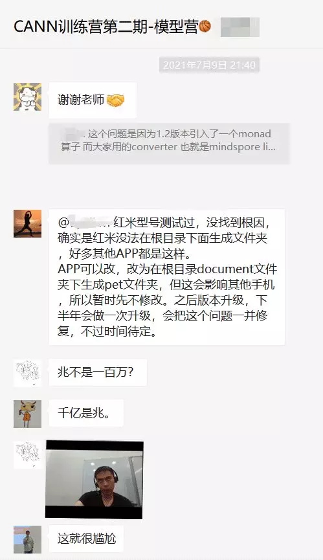Select the 千亿是兆。 message bubble
Screen dimensions: 323x560
pyautogui.click(x=86, y=413)
